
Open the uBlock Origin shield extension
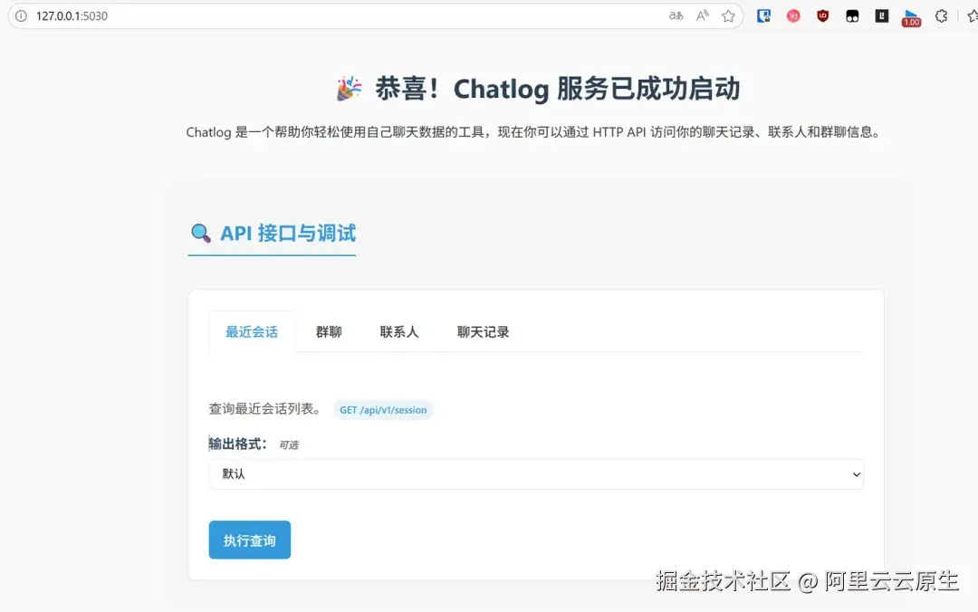(x=822, y=16)
